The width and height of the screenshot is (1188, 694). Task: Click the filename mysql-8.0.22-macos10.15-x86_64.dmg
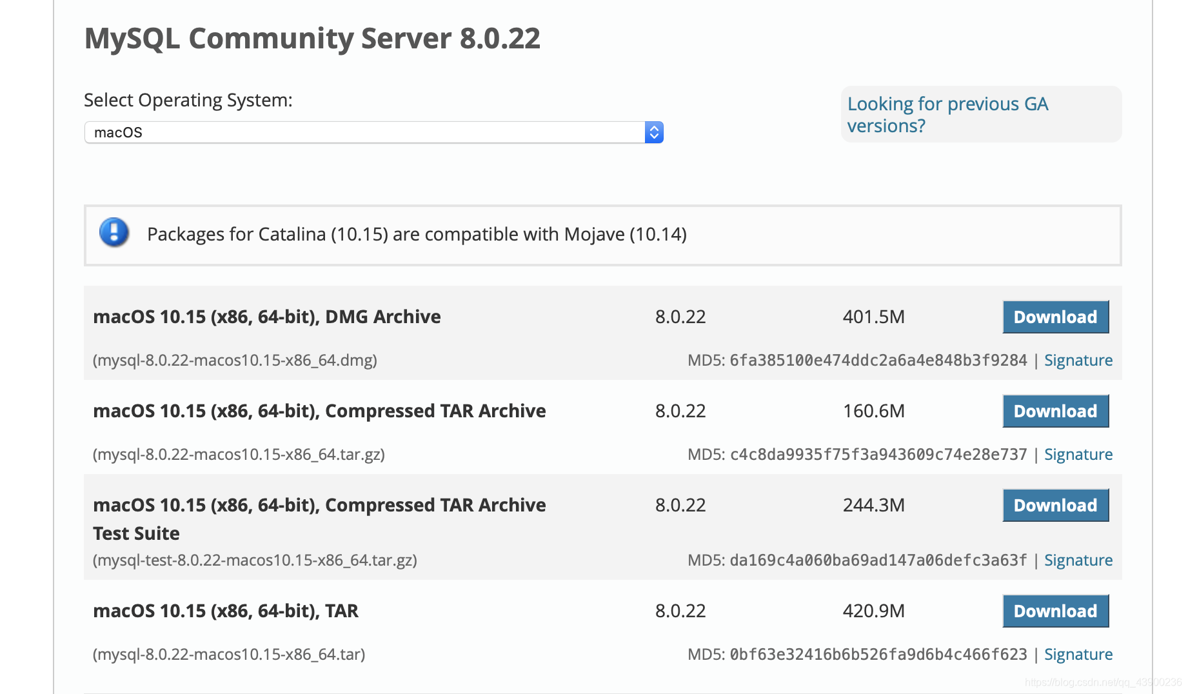pyautogui.click(x=235, y=360)
